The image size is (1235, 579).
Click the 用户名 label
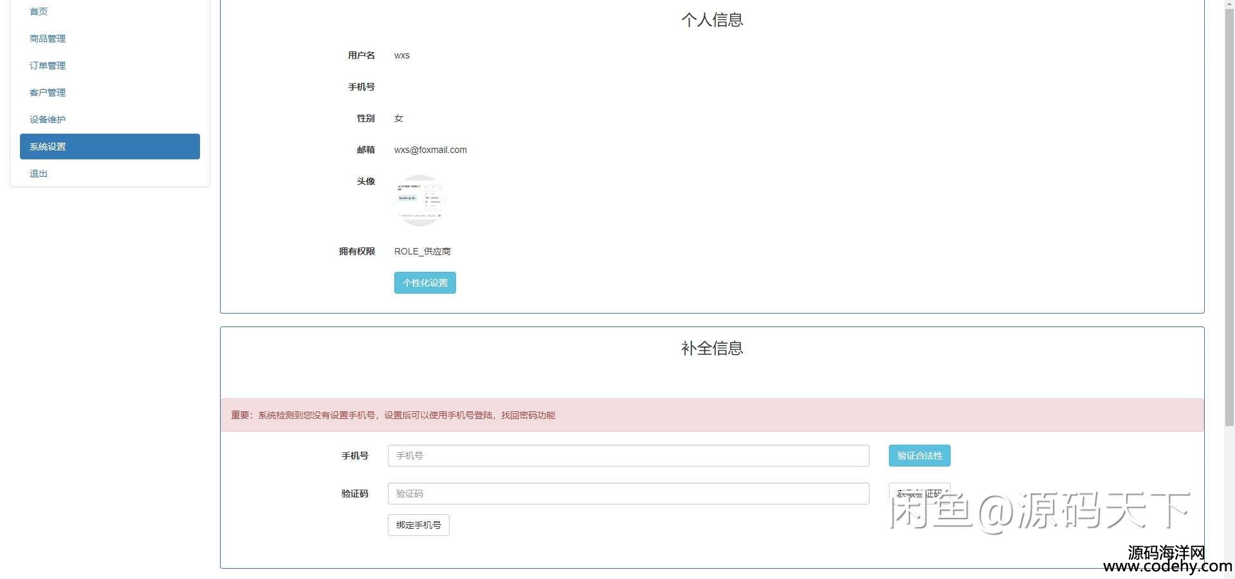click(361, 55)
